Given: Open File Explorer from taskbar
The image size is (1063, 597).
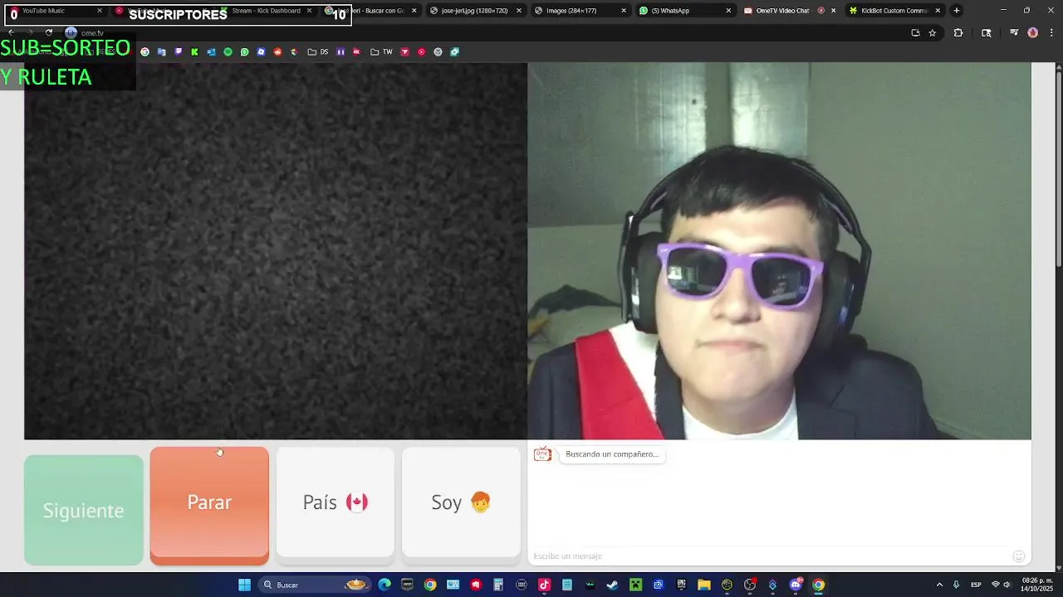Looking at the screenshot, I should tap(704, 585).
